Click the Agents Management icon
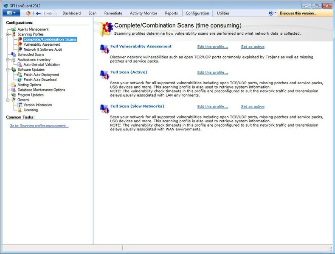The image size is (335, 254). point(14,29)
